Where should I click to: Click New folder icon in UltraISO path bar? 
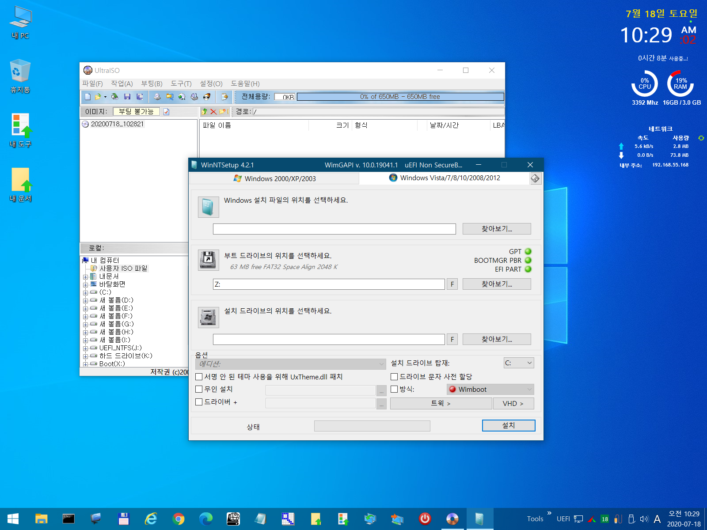(x=222, y=112)
